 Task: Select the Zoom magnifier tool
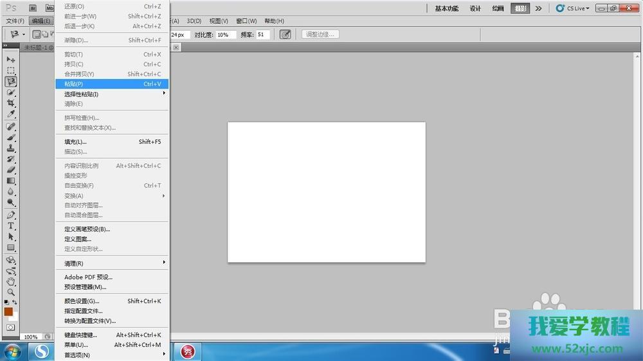[11, 292]
